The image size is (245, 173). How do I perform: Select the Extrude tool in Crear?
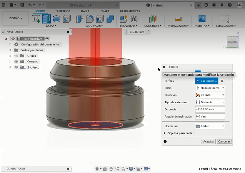[46, 19]
